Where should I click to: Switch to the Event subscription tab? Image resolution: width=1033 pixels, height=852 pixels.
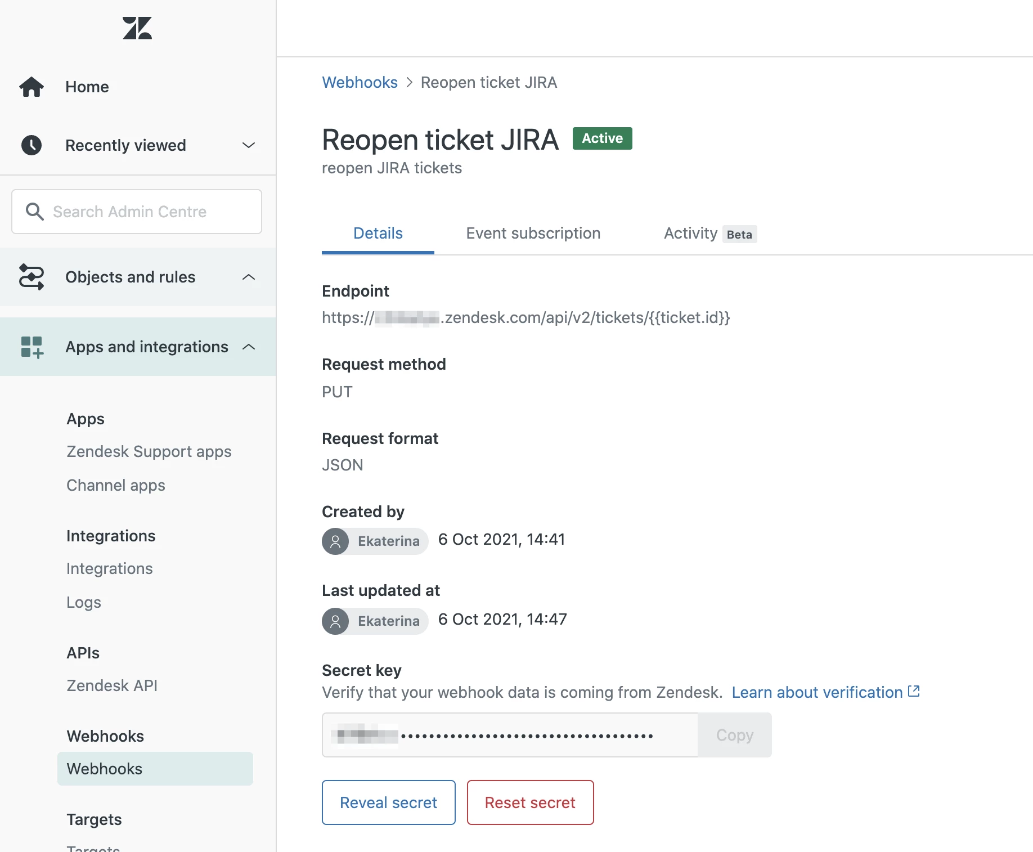tap(533, 233)
